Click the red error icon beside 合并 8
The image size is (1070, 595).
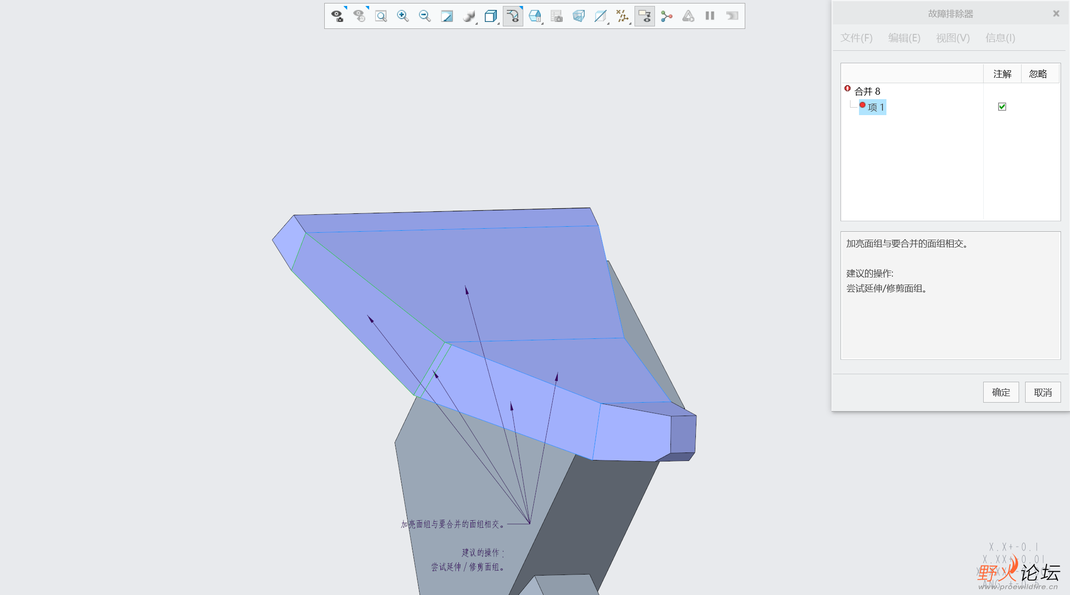(848, 88)
